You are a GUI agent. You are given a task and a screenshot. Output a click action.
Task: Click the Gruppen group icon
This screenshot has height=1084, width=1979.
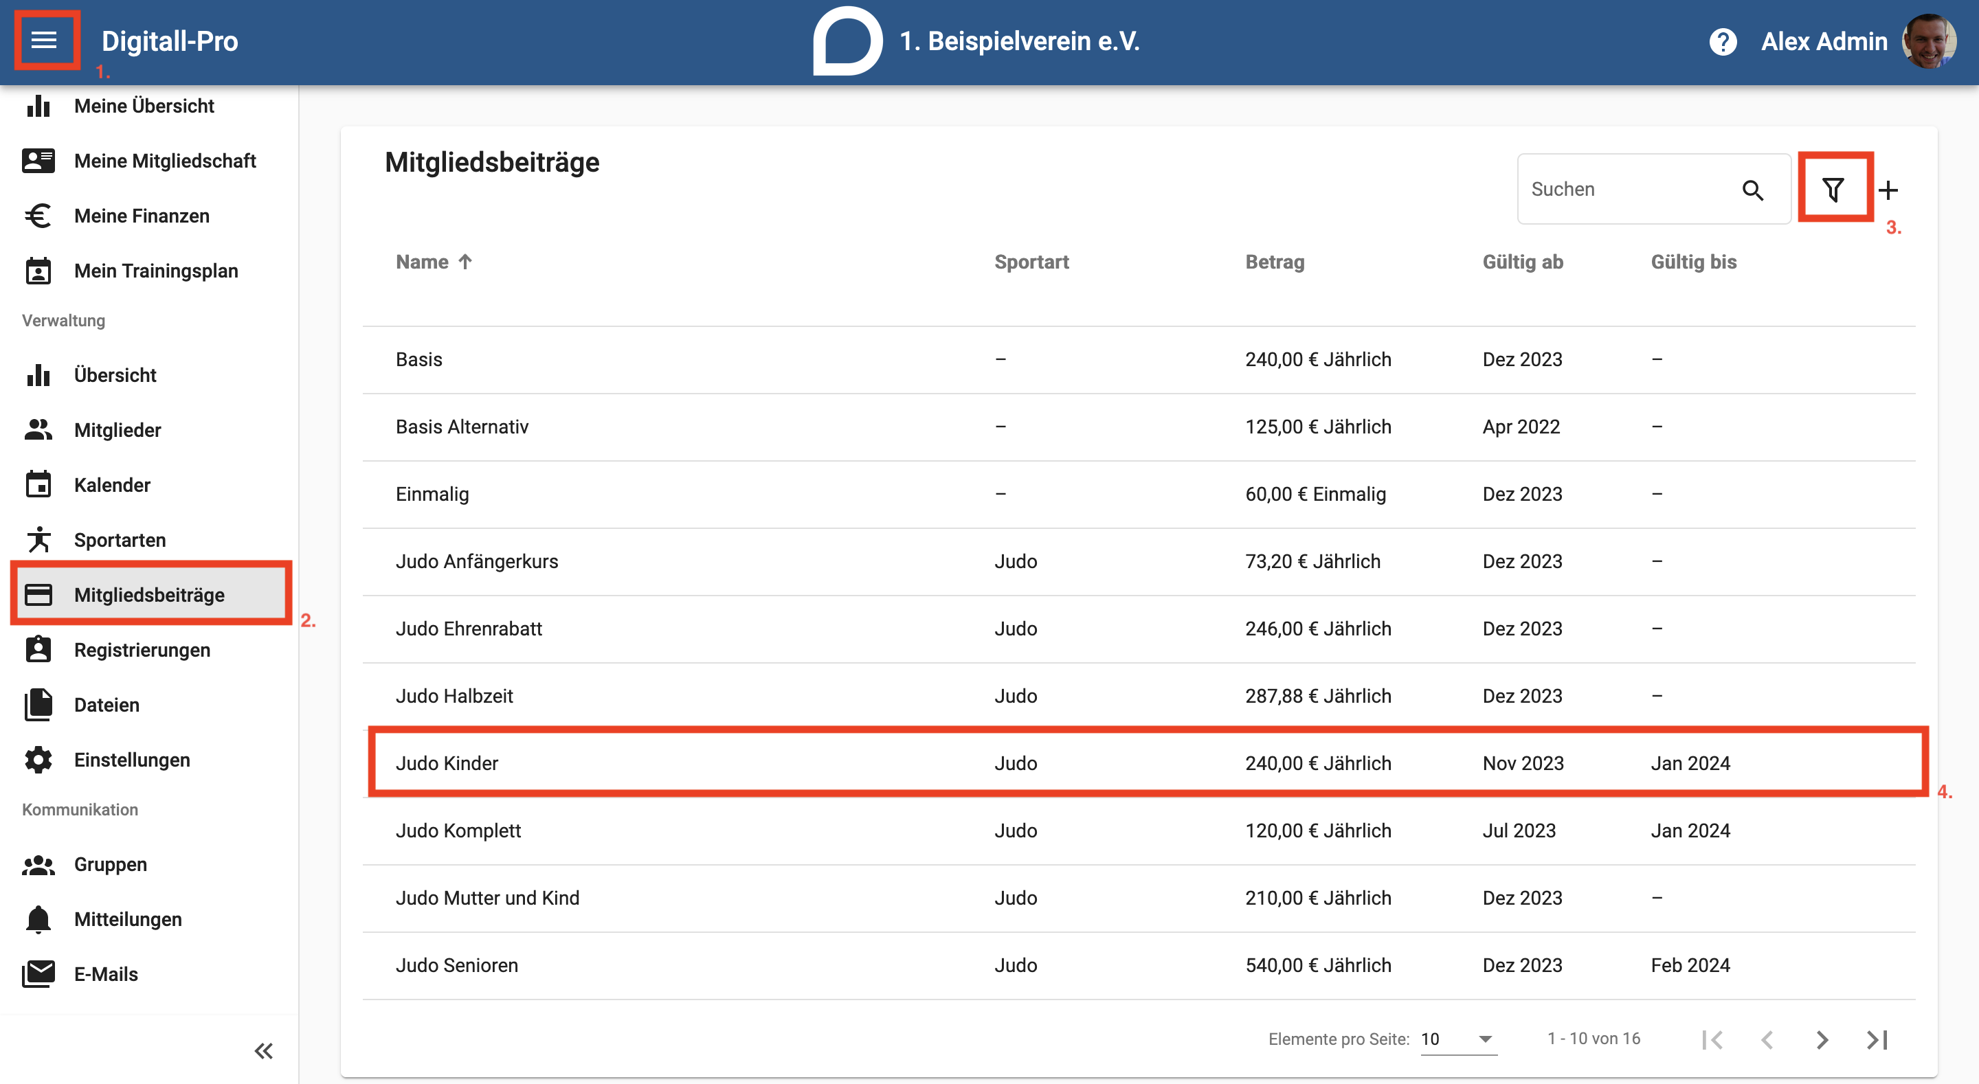coord(38,864)
